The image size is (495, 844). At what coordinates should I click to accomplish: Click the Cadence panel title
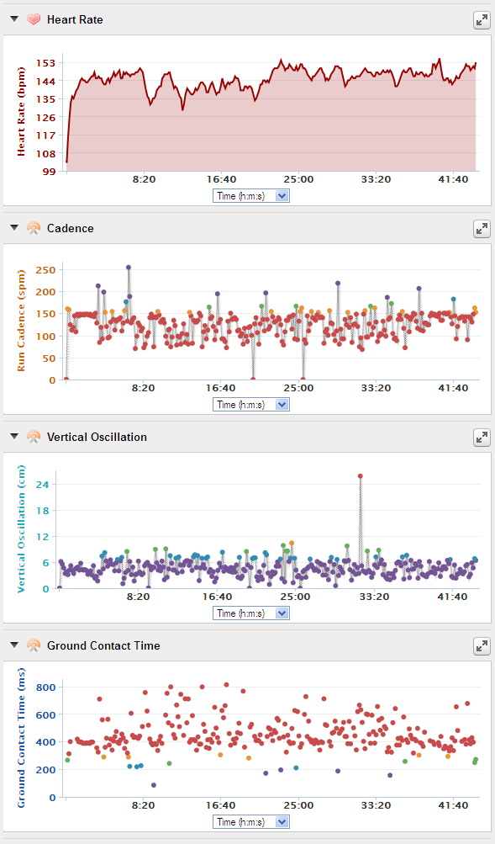[x=71, y=228]
